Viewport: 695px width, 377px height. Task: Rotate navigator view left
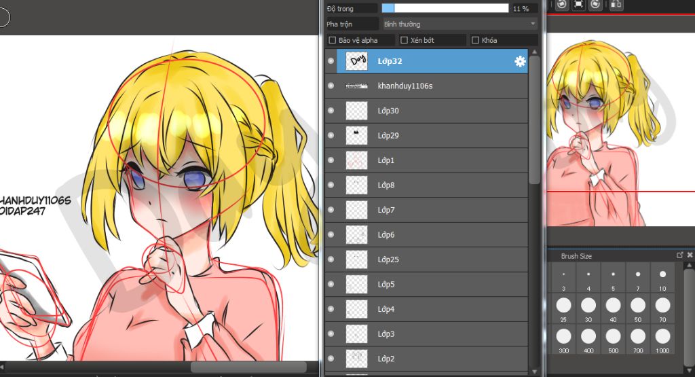tap(562, 5)
